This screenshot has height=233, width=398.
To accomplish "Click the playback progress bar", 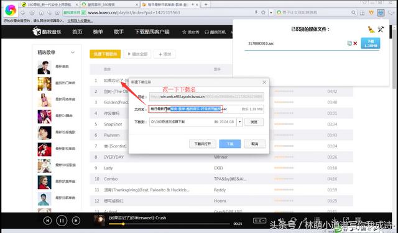I will pyautogui.click(x=169, y=224).
